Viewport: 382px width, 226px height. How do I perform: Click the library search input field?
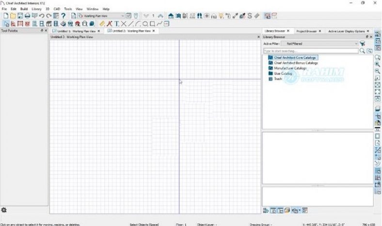coord(311,51)
